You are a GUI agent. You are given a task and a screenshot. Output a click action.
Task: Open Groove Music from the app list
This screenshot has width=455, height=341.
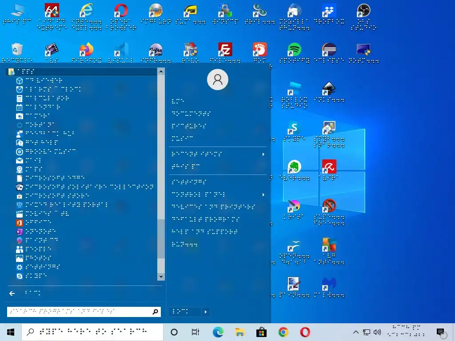(x=46, y=152)
